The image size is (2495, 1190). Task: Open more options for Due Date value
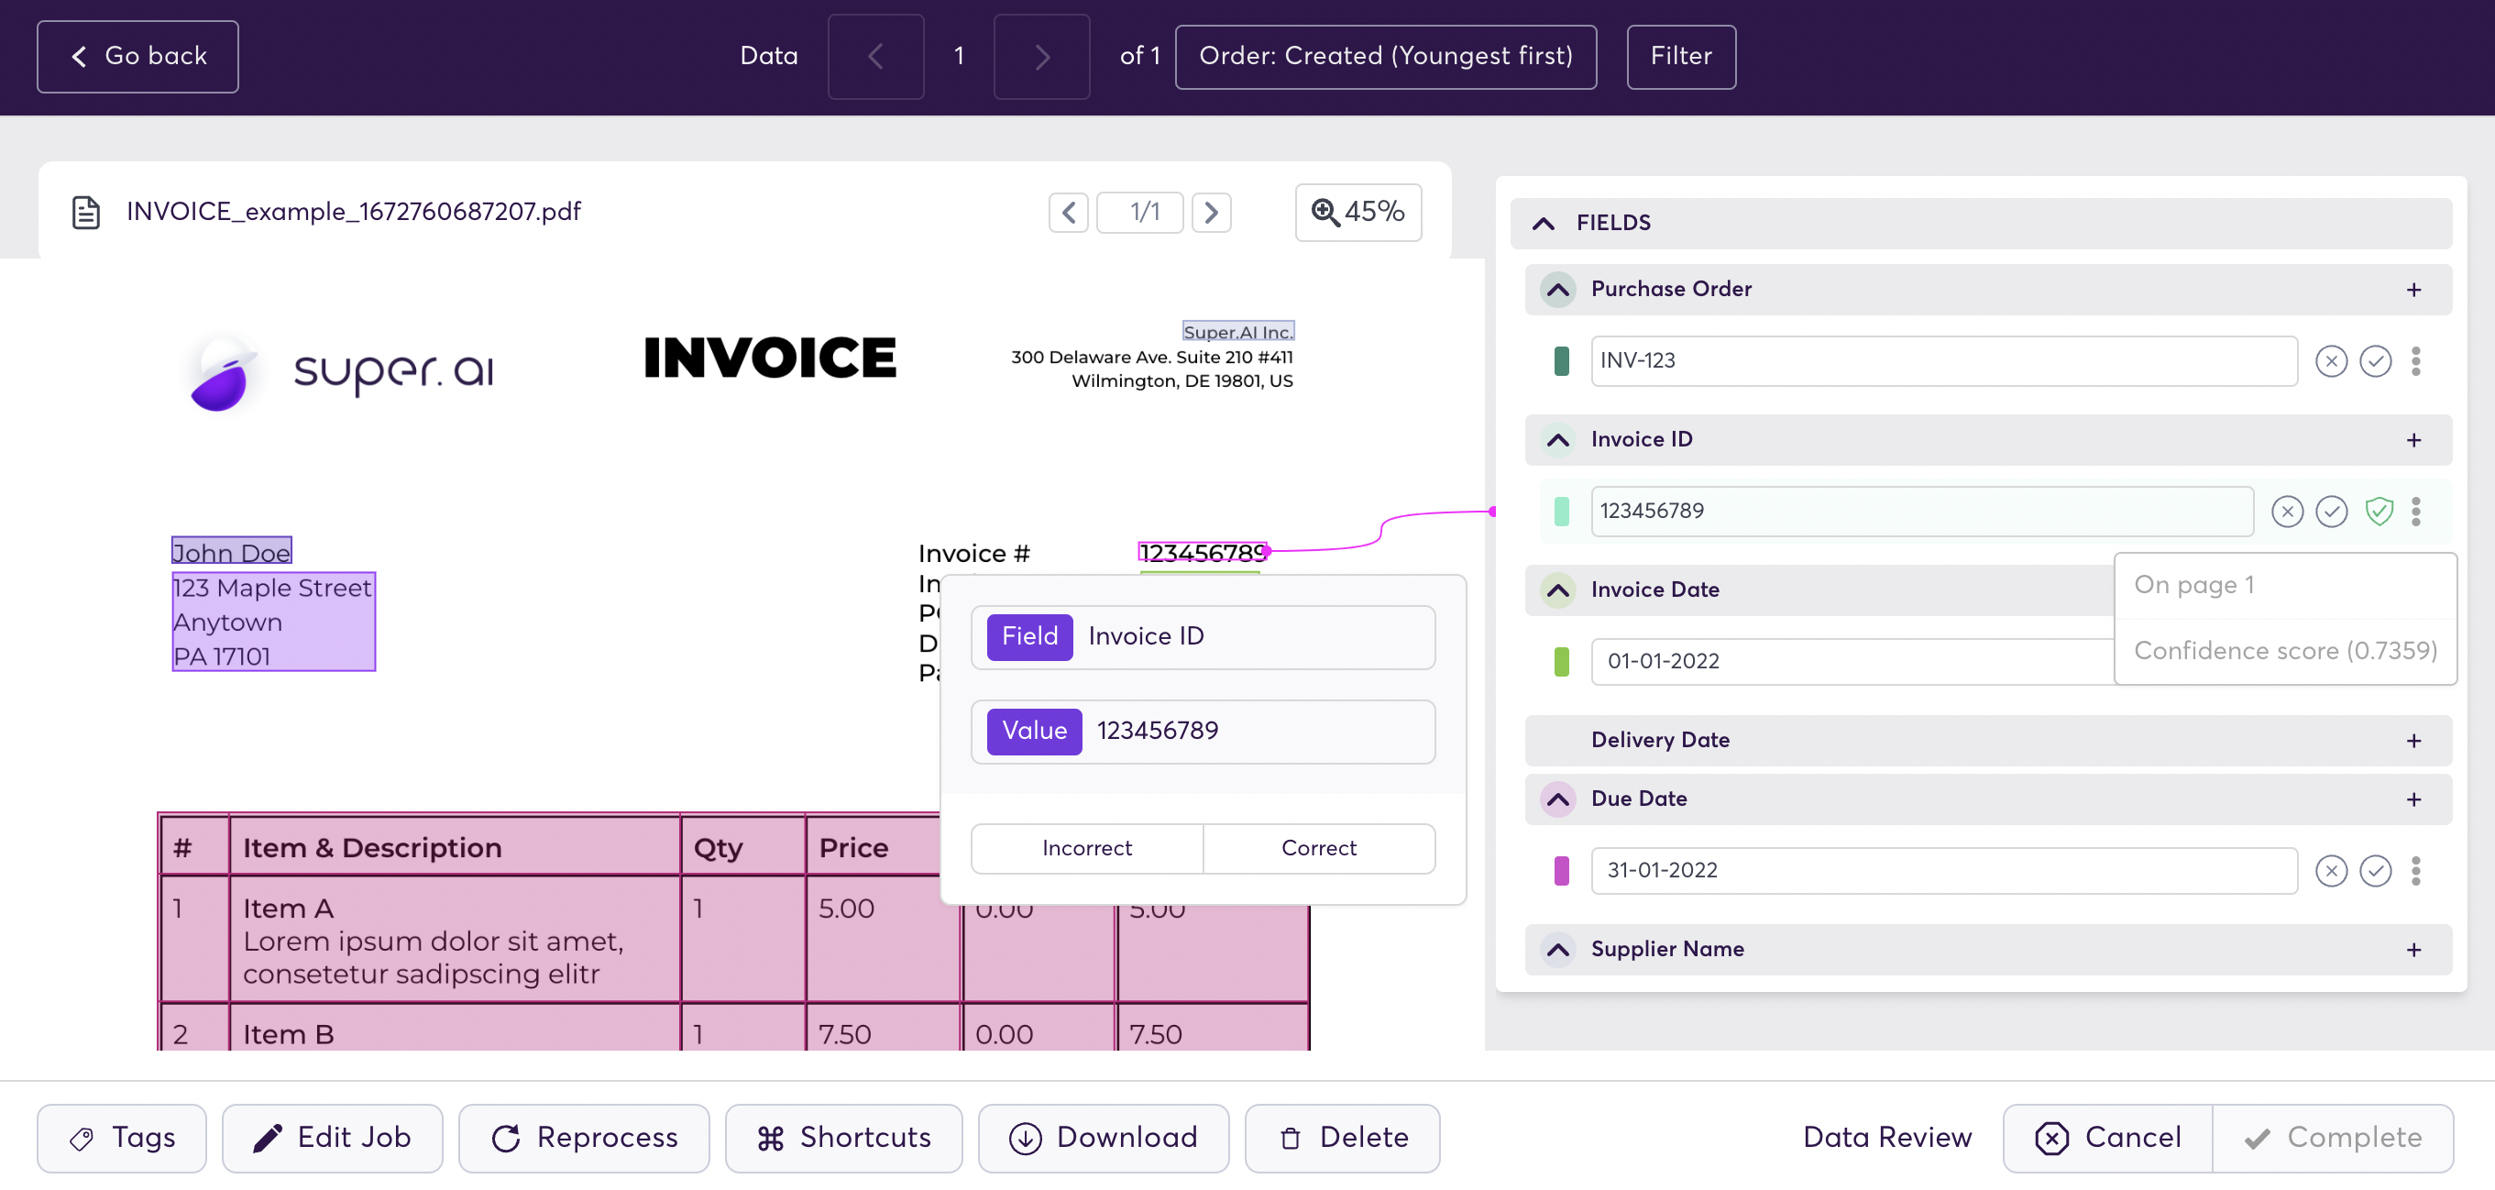[x=2415, y=871]
